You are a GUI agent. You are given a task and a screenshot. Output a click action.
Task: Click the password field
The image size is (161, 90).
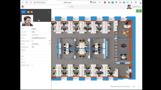coord(41,35)
